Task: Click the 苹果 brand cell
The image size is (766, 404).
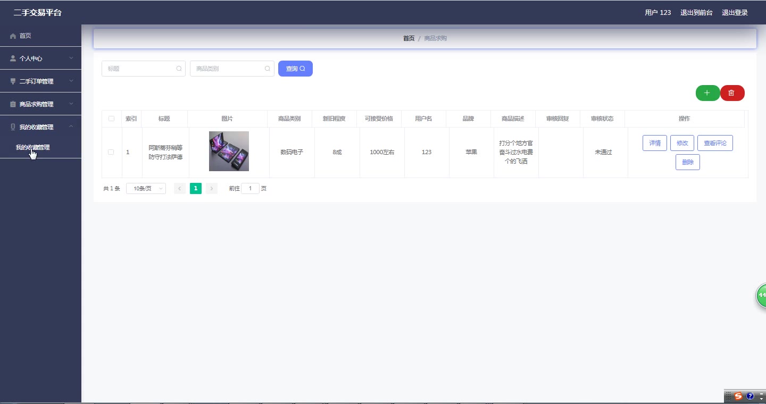Action: pos(471,152)
